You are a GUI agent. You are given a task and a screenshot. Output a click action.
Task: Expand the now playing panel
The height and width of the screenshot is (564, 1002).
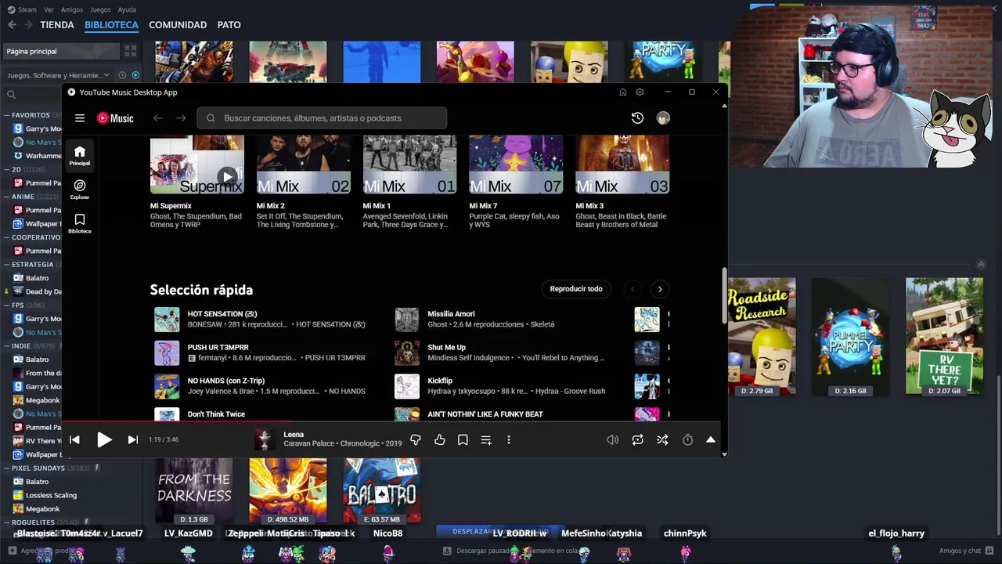pyautogui.click(x=710, y=440)
